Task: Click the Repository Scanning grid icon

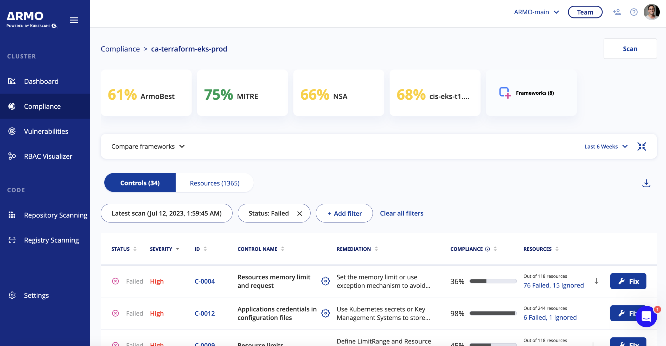Action: pos(12,215)
